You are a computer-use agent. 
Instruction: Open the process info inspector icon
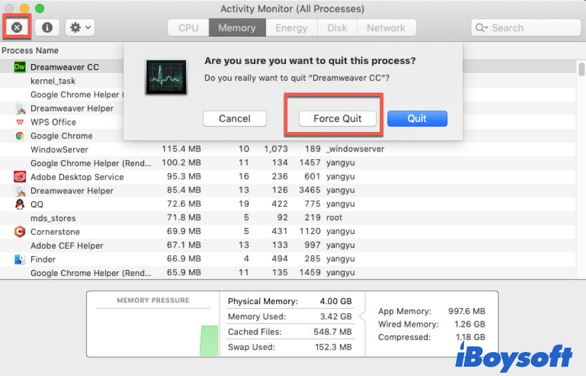coord(47,28)
